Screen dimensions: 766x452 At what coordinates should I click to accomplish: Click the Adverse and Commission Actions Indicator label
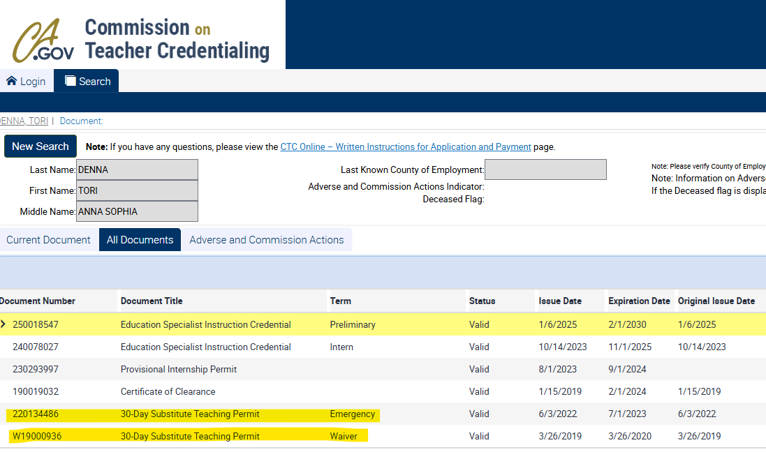coord(396,186)
